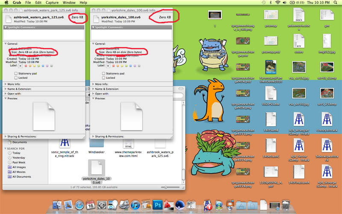This screenshot has height=214, width=342.
Task: Expand More Info in yorkshire Info window
Action: [93, 84]
